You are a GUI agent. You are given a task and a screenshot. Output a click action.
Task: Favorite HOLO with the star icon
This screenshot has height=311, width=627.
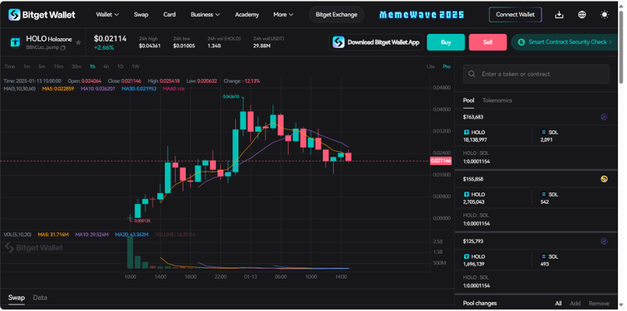coord(78,42)
